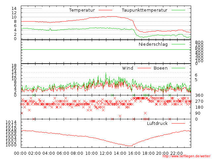
Task: Click the Boeen legend label
Action: [161, 68]
